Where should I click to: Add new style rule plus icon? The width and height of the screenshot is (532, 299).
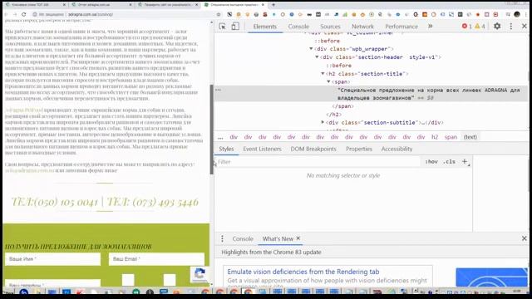point(465,162)
